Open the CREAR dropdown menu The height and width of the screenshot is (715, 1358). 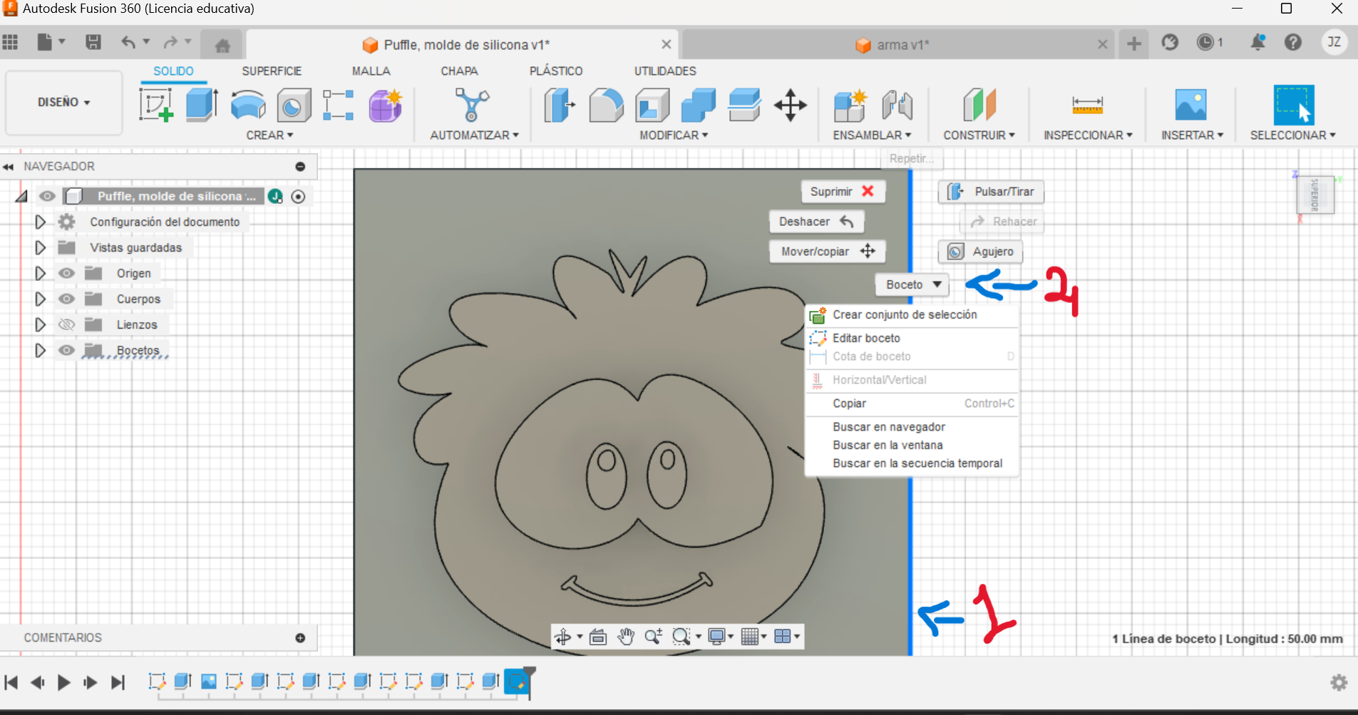pyautogui.click(x=269, y=135)
